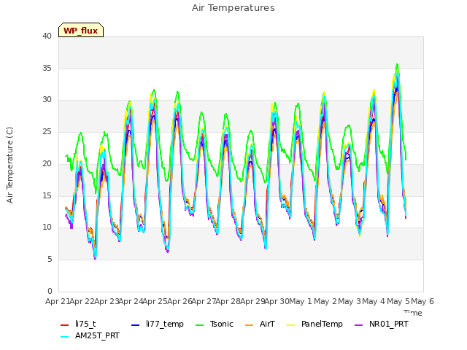Click the May 5 x-axis date label
467x350 pixels.
click(x=398, y=301)
